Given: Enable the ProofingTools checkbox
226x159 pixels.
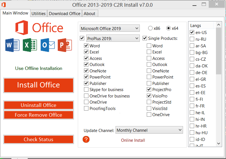Looking at the screenshot, I should click(x=86, y=108).
